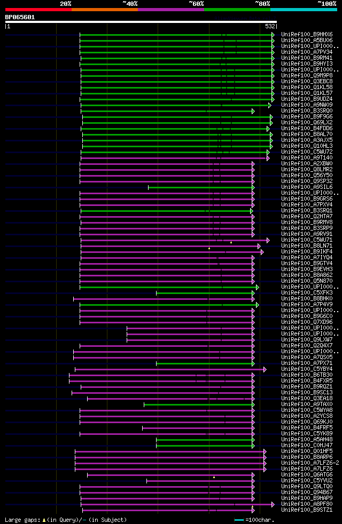Select the UniRef100_B8AL70 label
The image size is (342, 524).
307,134
